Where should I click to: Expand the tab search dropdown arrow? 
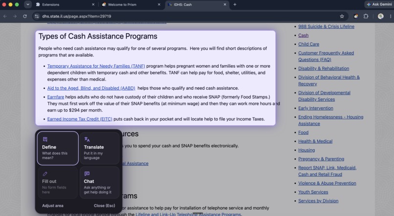[x=28, y=4]
